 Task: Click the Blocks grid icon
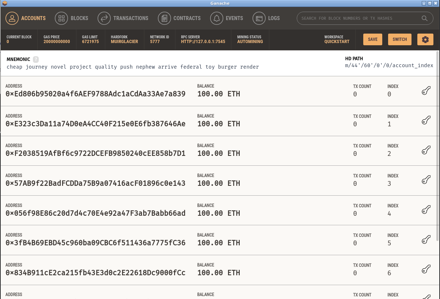point(61,18)
